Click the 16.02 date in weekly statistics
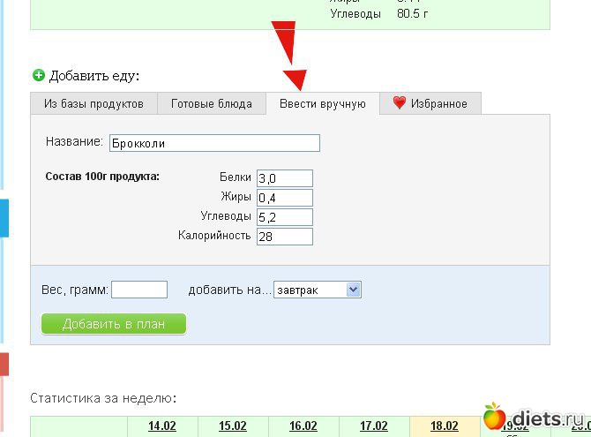This screenshot has width=591, height=437. [x=303, y=426]
